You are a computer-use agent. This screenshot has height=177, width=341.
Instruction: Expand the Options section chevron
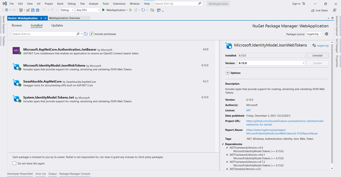tap(227, 73)
